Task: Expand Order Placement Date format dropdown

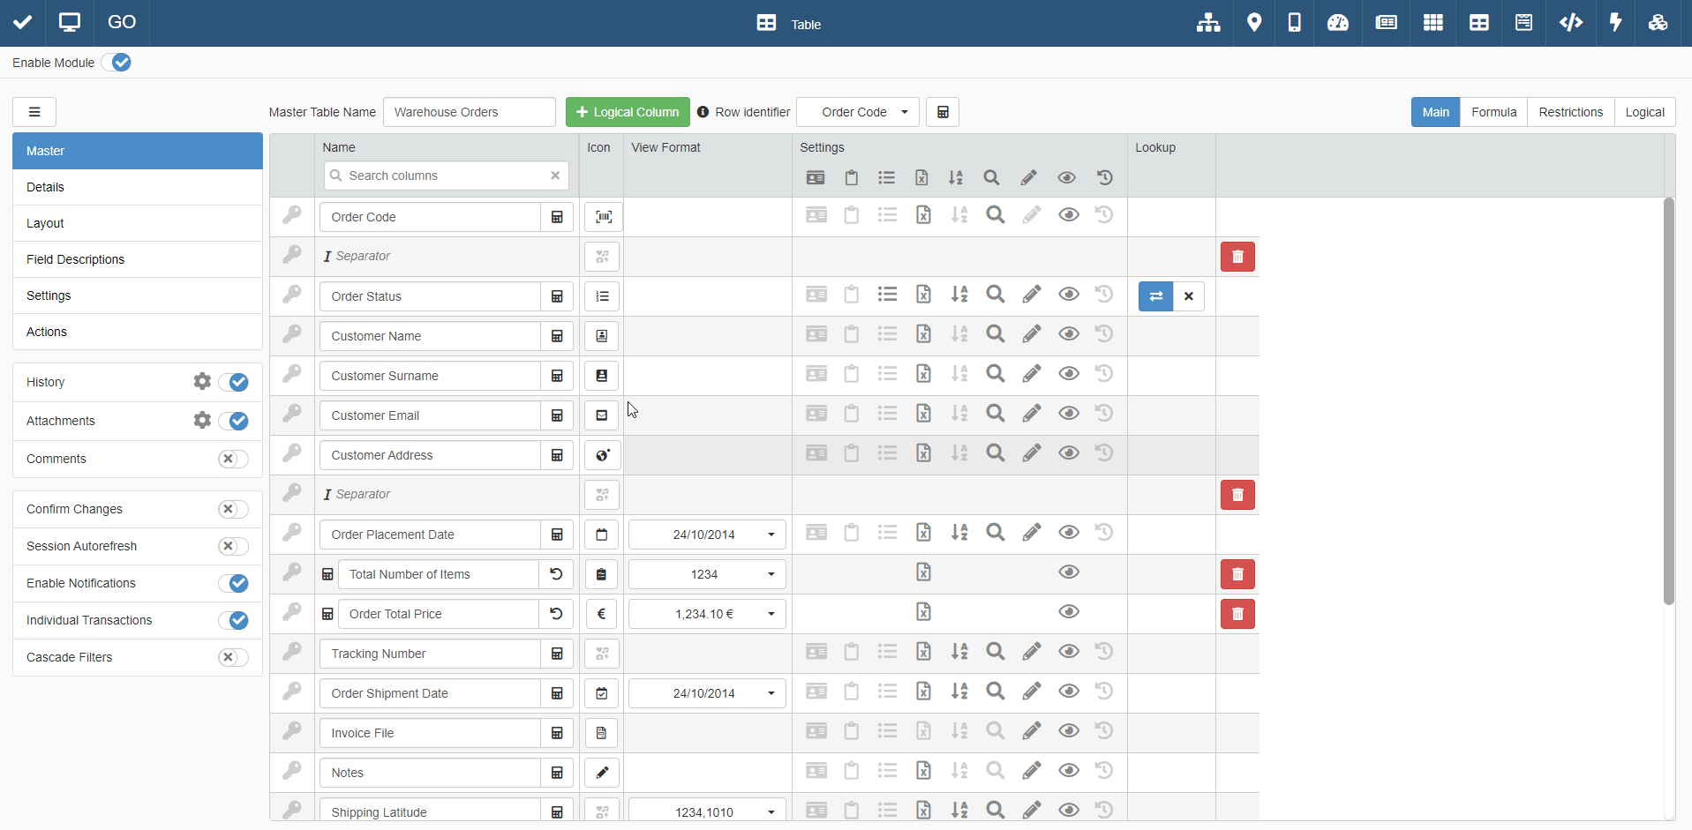Action: pos(771,535)
